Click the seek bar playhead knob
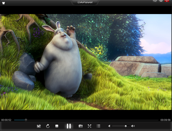This screenshot has height=131, width=172. point(26,120)
